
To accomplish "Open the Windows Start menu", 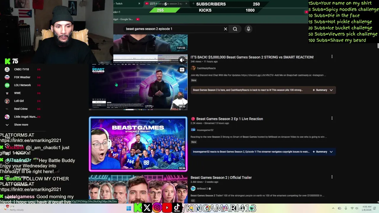I will point(129,209).
